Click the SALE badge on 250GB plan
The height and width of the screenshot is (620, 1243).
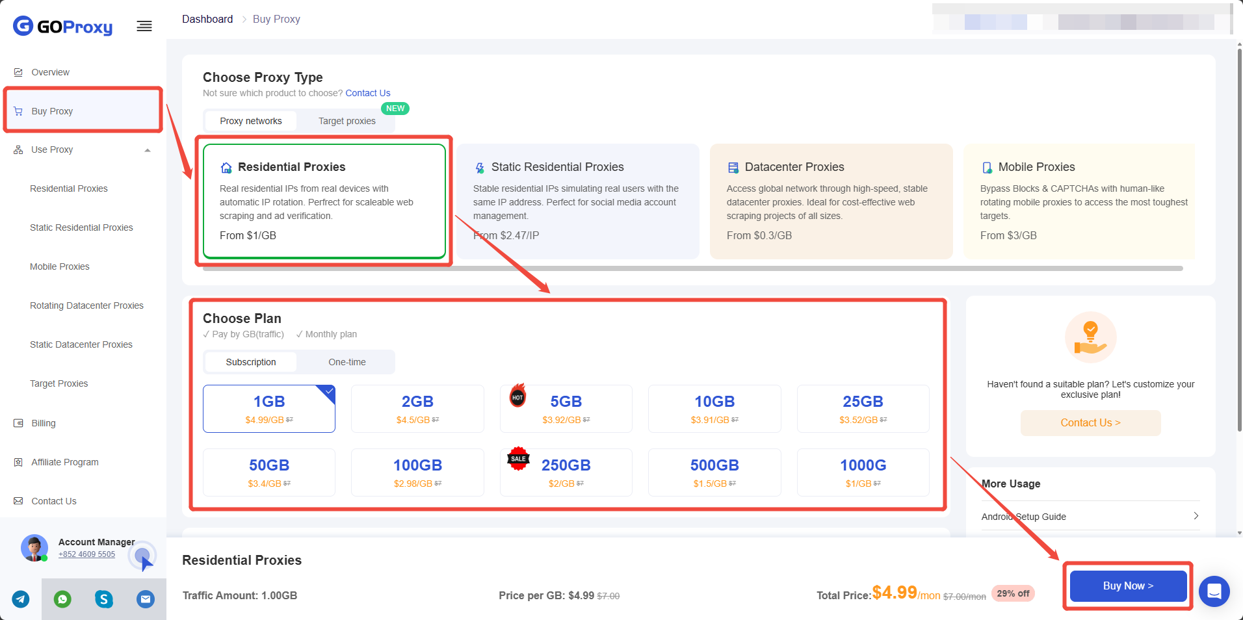pyautogui.click(x=518, y=458)
